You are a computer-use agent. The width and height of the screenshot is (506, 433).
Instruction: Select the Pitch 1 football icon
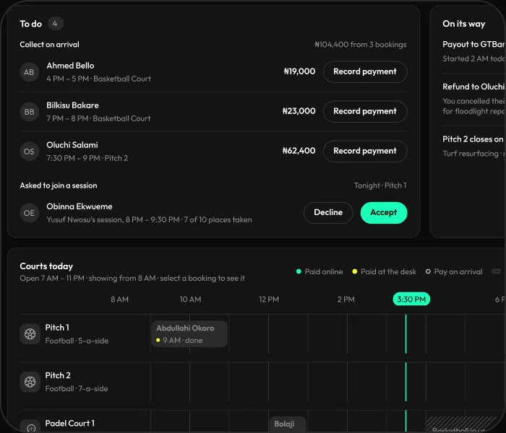coord(30,333)
